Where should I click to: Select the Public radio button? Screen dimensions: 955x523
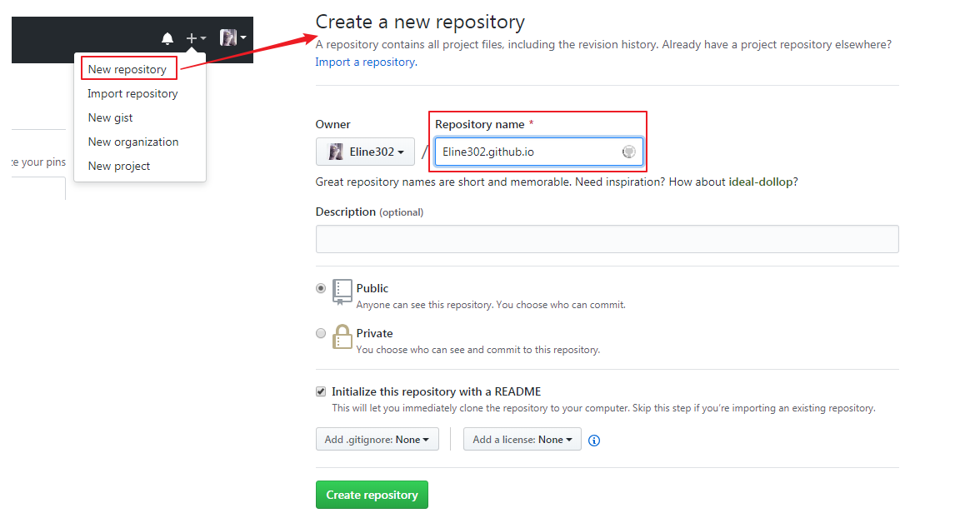point(321,288)
